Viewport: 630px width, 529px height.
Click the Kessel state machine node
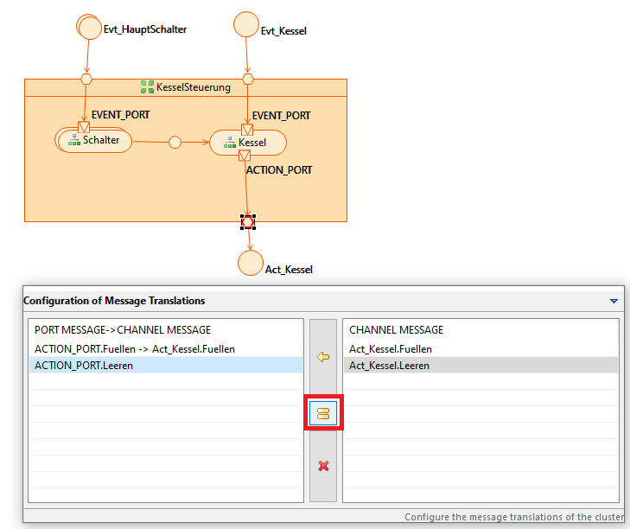(x=248, y=143)
